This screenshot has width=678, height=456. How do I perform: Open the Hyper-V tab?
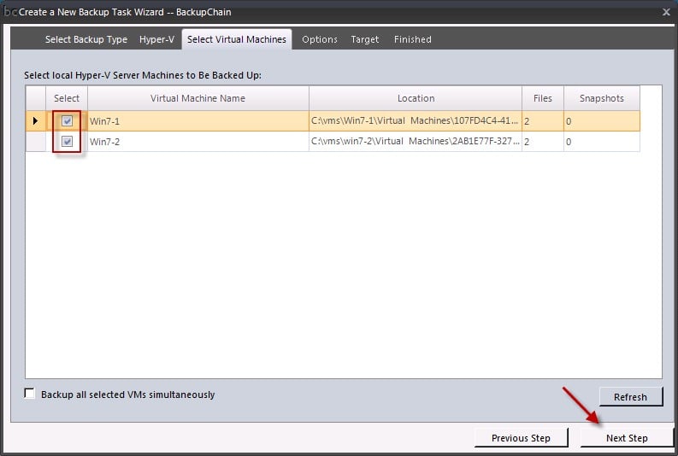tap(156, 39)
